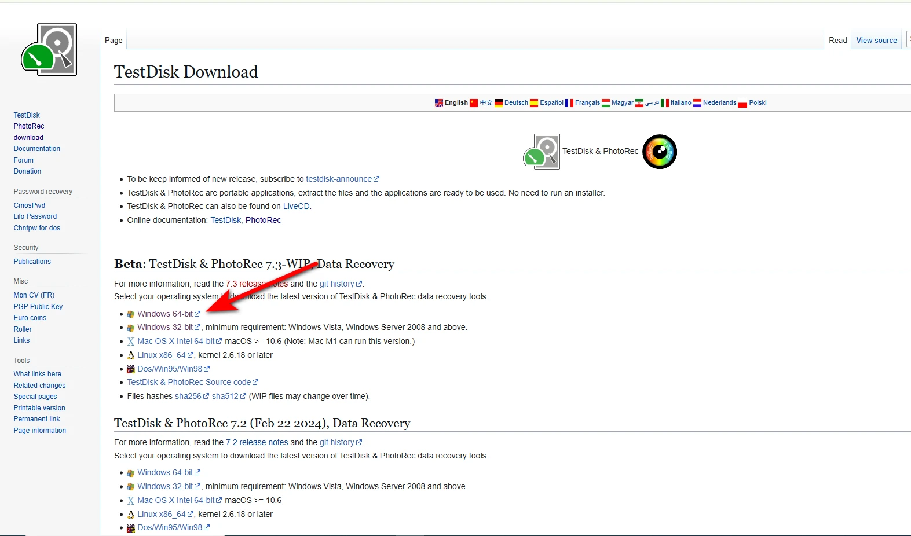
Task: Click the Linux penguin icon in 7.2 list
Action: [131, 515]
